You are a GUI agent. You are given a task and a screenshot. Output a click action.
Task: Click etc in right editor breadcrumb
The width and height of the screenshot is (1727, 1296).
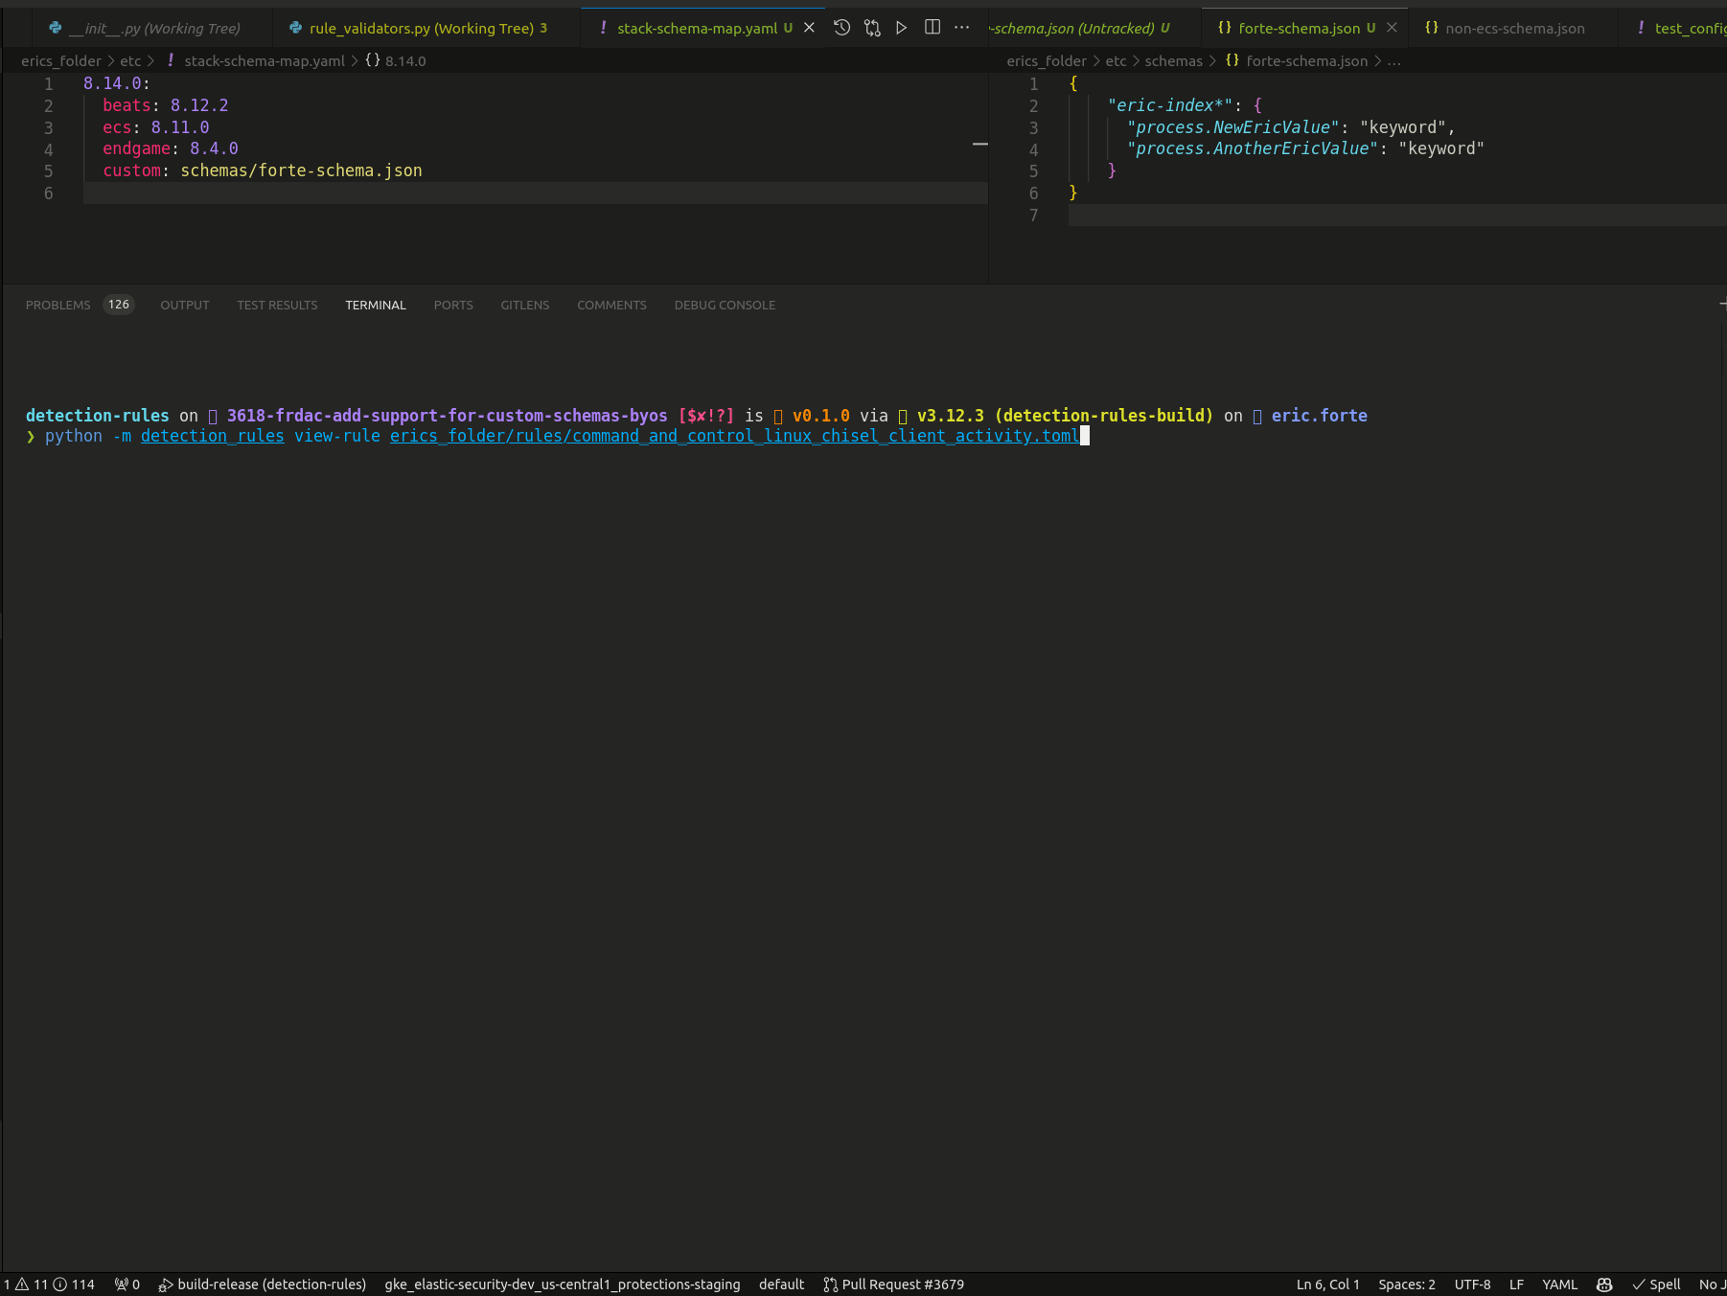[1116, 60]
